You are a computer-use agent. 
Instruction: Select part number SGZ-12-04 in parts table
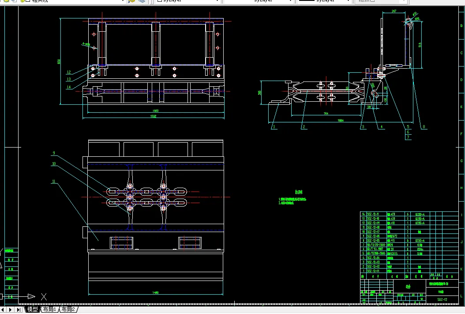[372, 258]
